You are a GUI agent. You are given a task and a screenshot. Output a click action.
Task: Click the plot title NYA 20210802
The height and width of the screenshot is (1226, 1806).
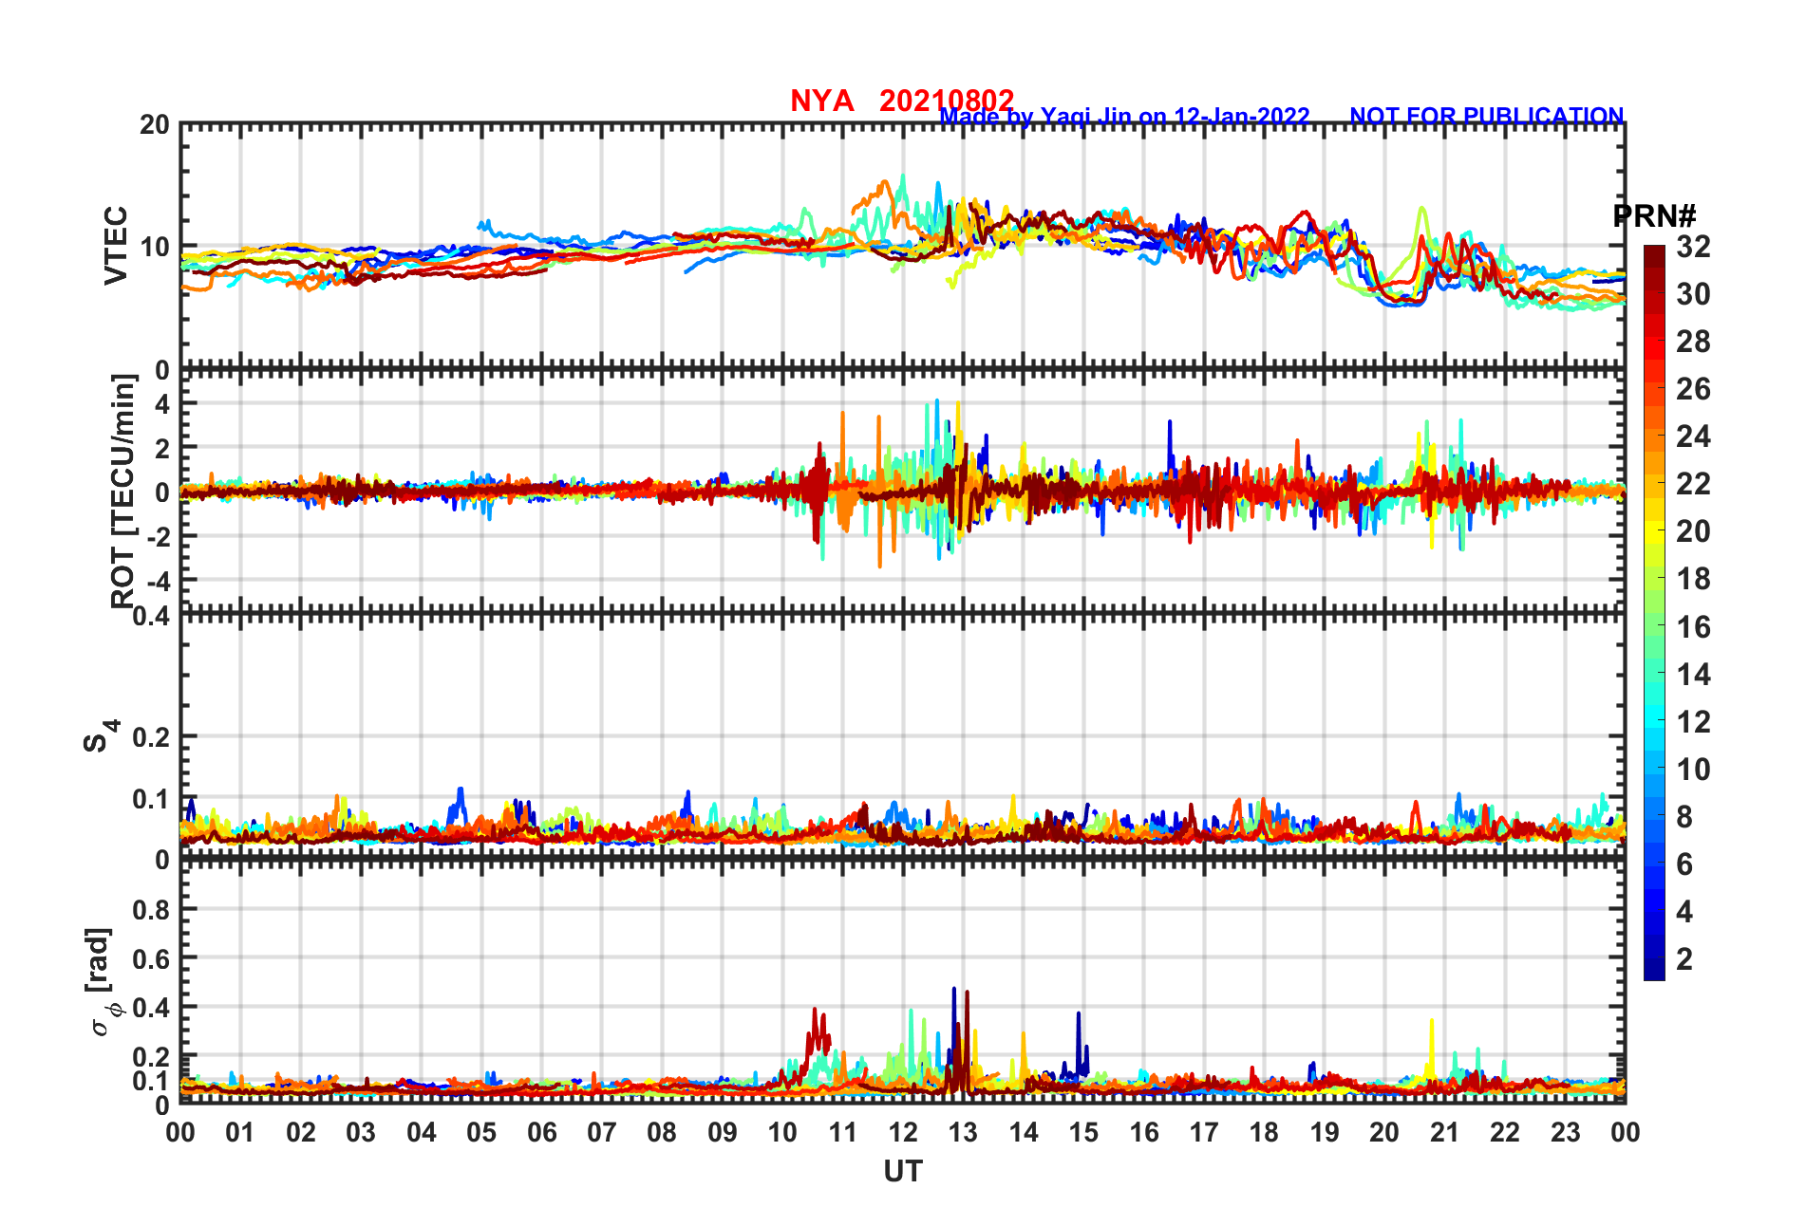pos(902,101)
